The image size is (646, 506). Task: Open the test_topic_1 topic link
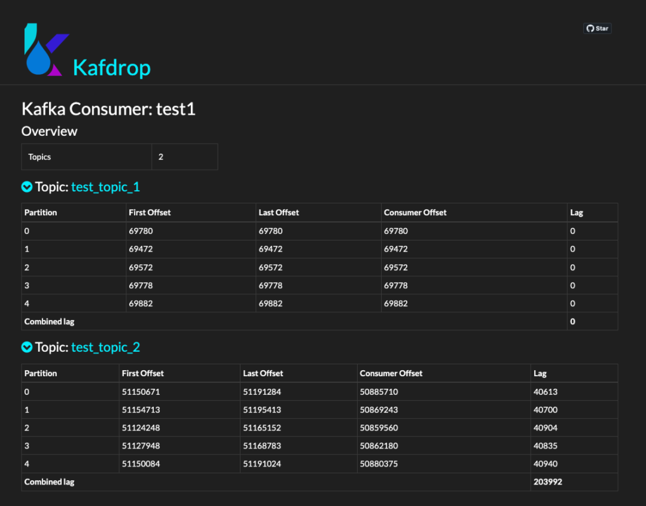pyautogui.click(x=105, y=187)
